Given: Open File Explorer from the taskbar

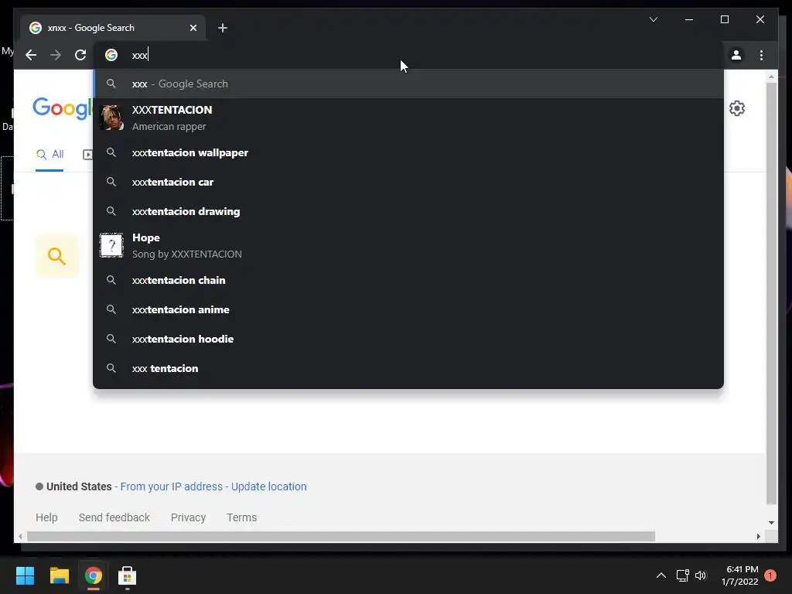Looking at the screenshot, I should pyautogui.click(x=59, y=575).
